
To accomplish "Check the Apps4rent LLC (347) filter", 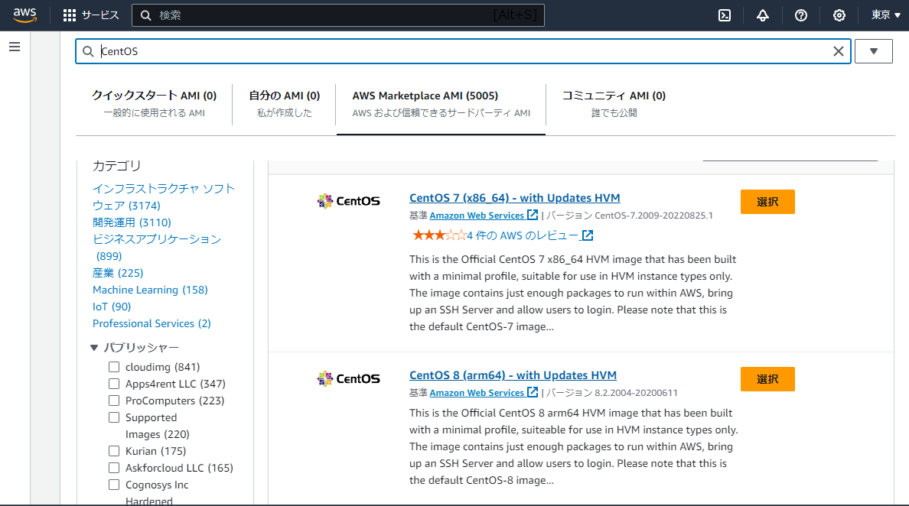I will tap(114, 384).
